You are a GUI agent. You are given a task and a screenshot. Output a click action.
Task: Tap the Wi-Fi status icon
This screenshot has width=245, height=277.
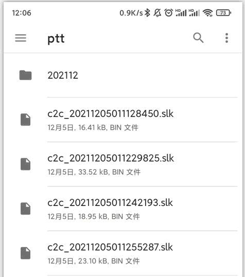click(x=208, y=13)
